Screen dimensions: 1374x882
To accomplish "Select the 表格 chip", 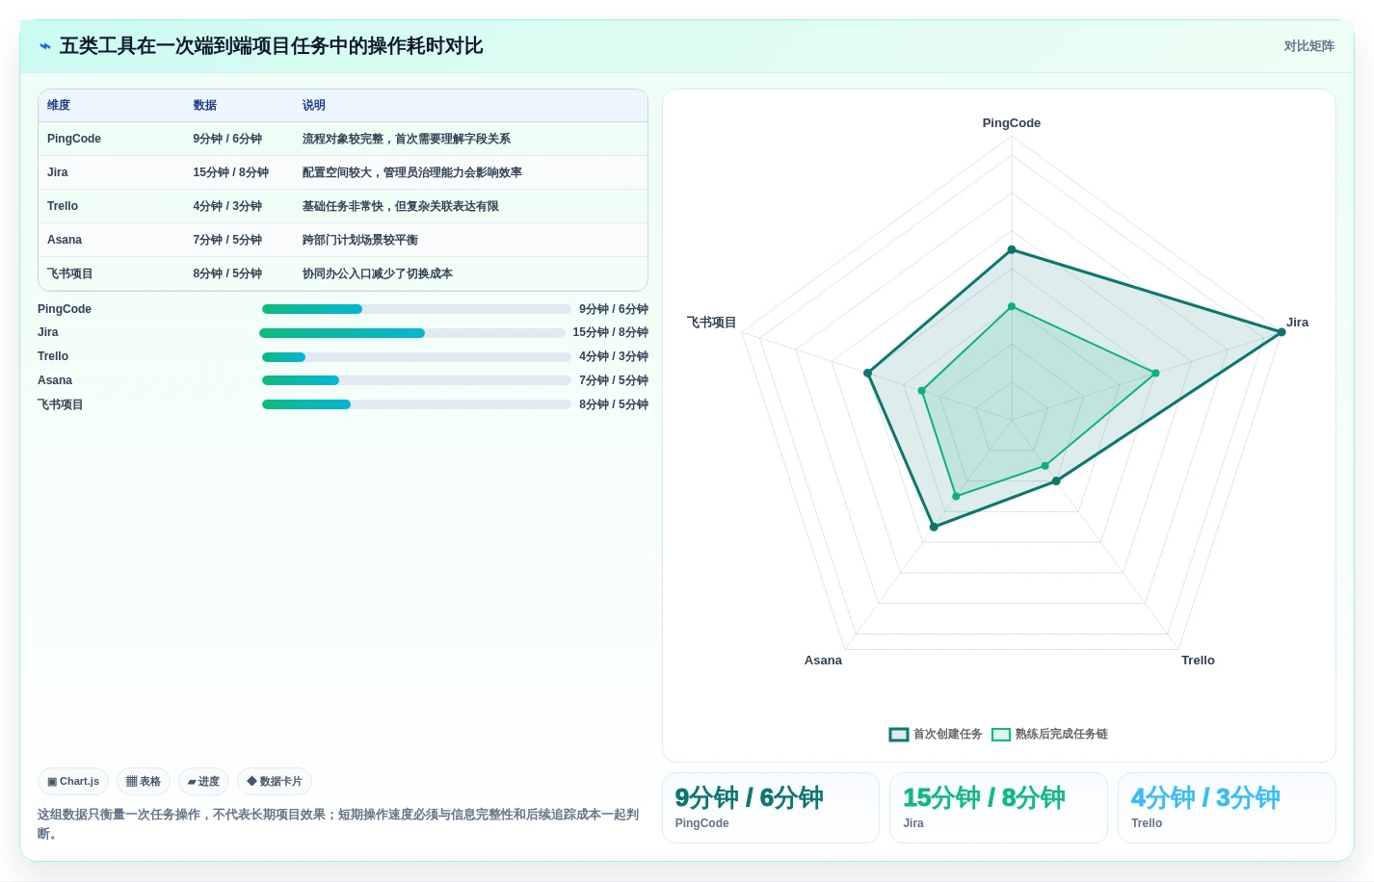I will 144,781.
